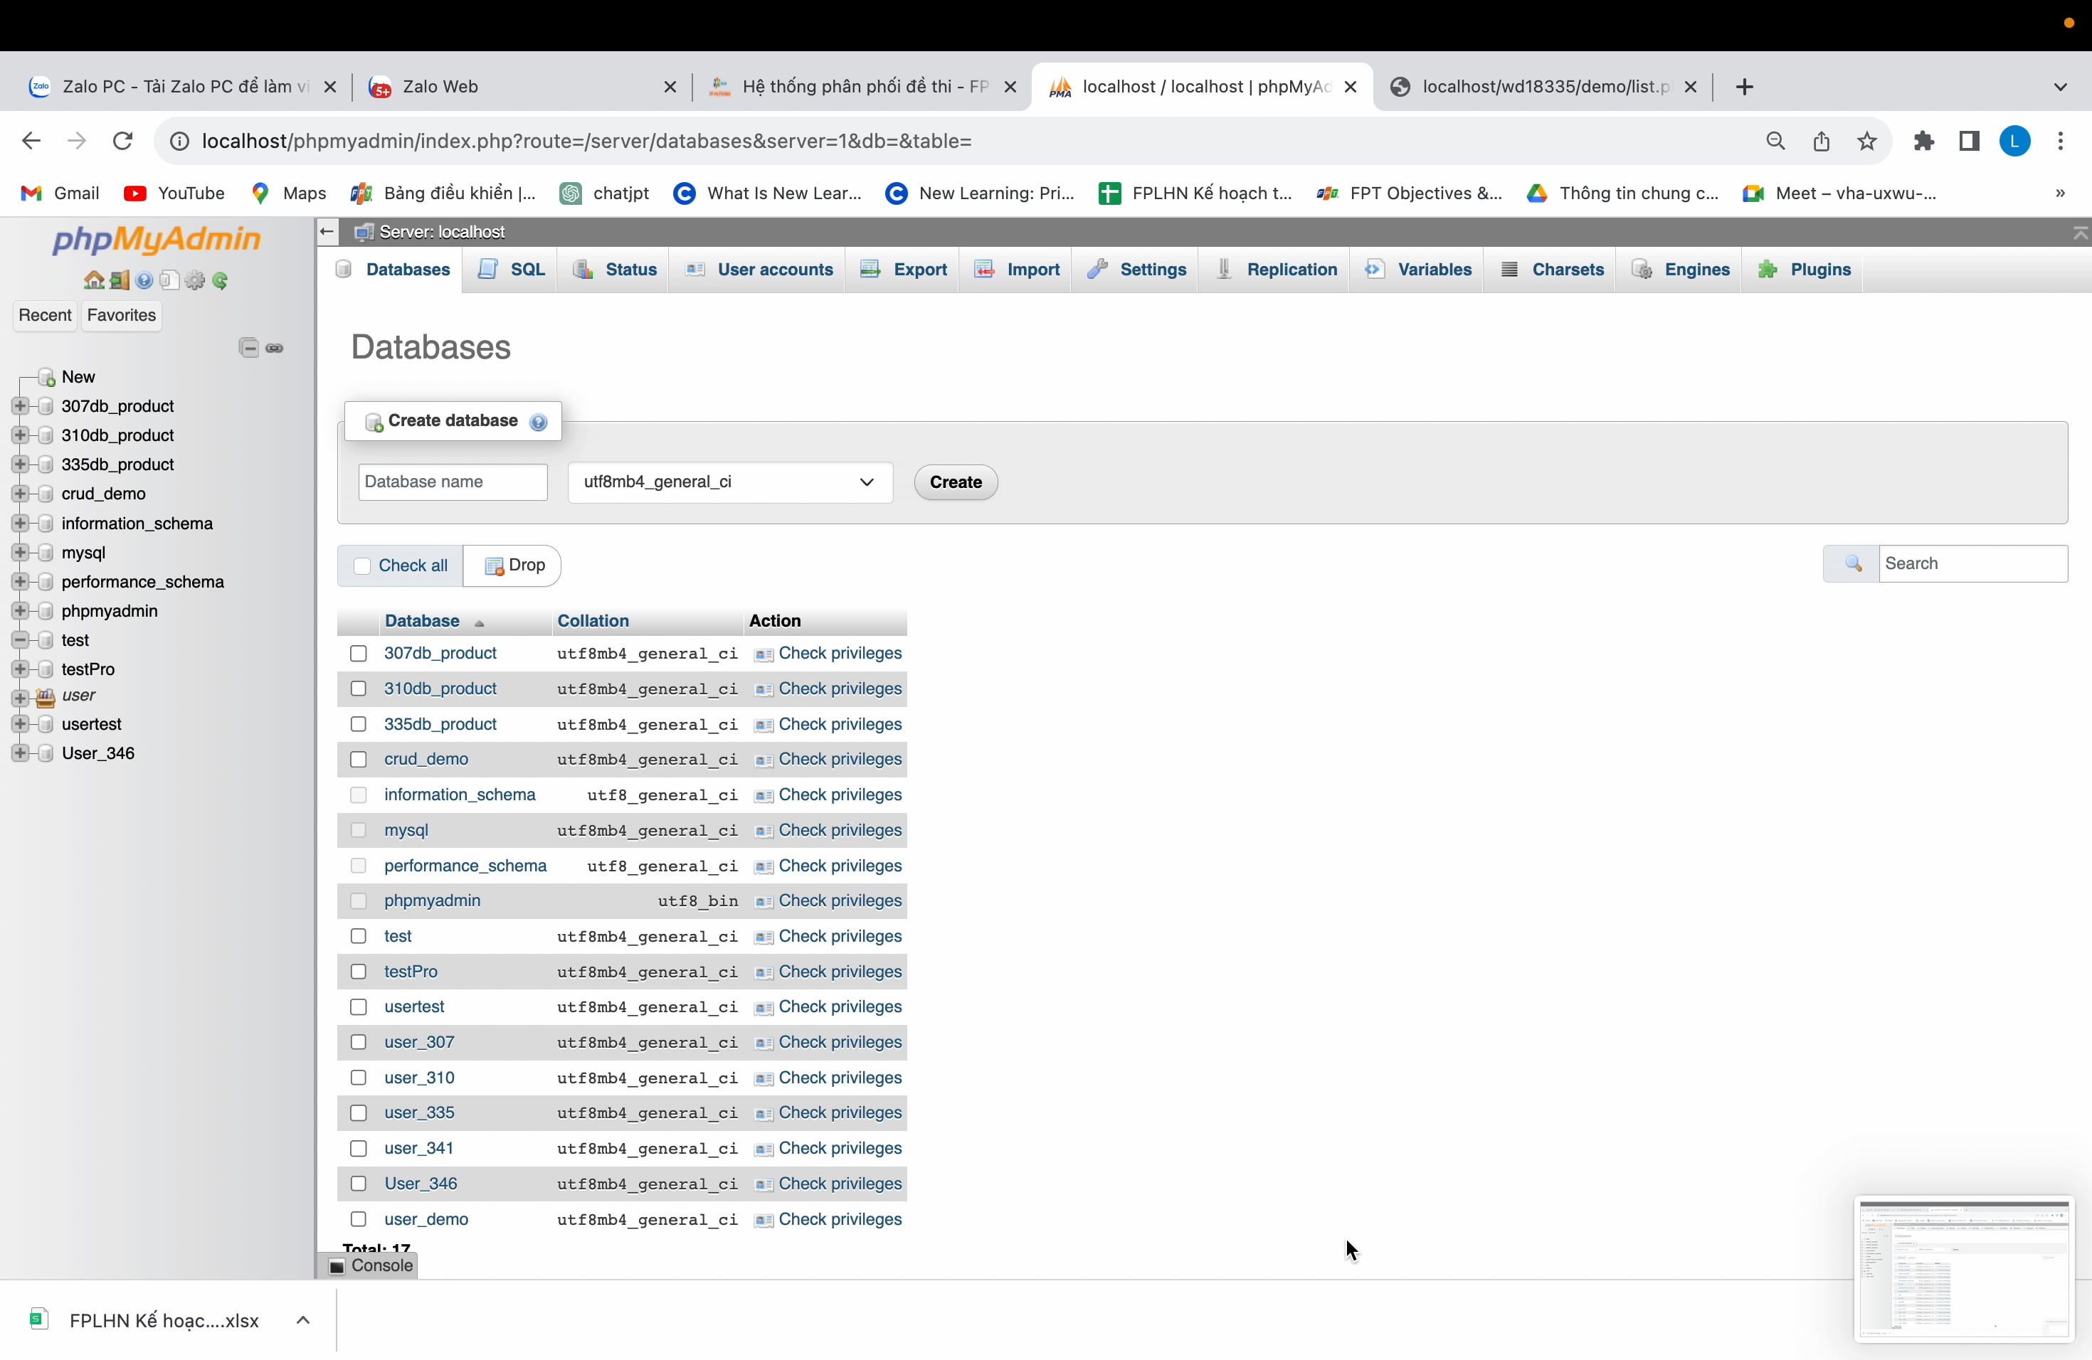Refresh navigation tree with green reload icon
Image resolution: width=2092 pixels, height=1360 pixels.
pyautogui.click(x=221, y=280)
